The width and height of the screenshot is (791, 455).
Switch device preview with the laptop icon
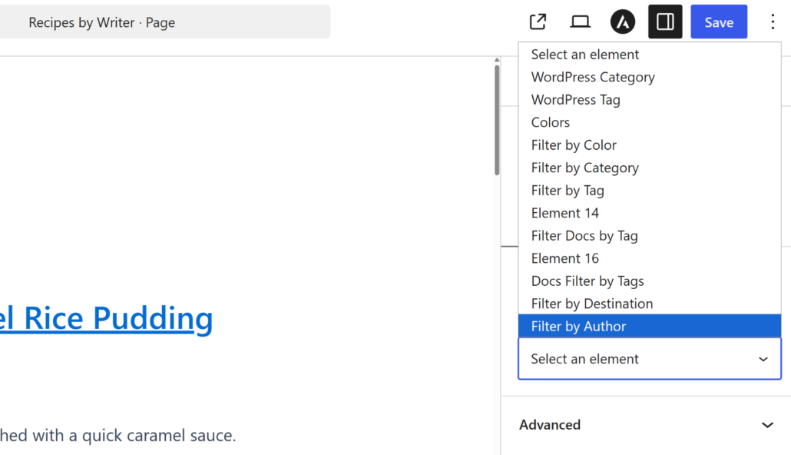coord(580,22)
